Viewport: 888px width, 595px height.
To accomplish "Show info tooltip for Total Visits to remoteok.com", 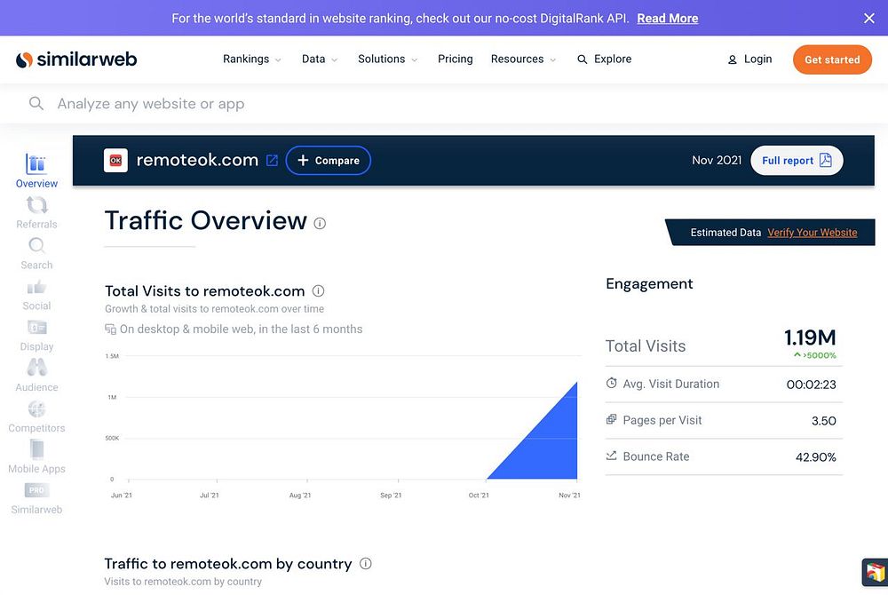I will [x=318, y=291].
